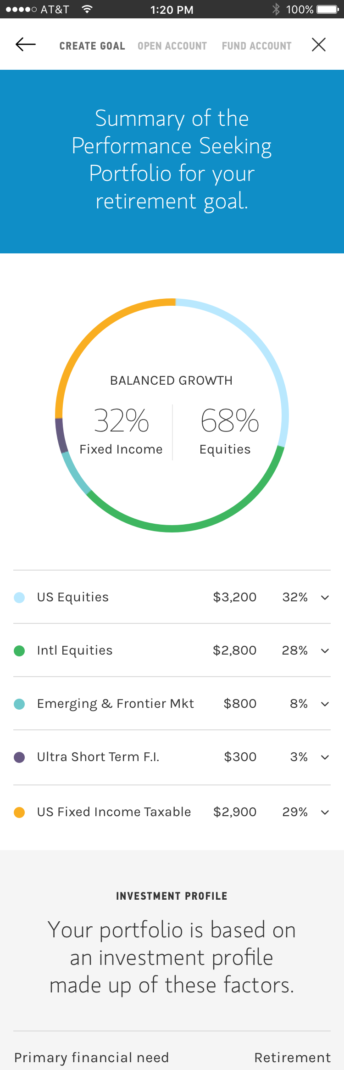Expand US Fixed Income Taxable chevron
The height and width of the screenshot is (1070, 344).
pos(325,812)
